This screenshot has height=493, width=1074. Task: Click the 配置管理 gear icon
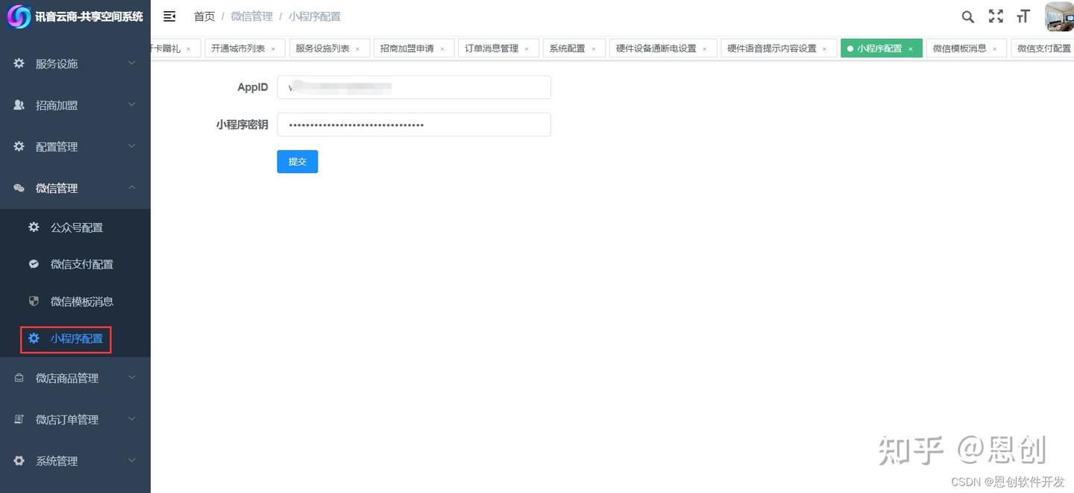[19, 147]
